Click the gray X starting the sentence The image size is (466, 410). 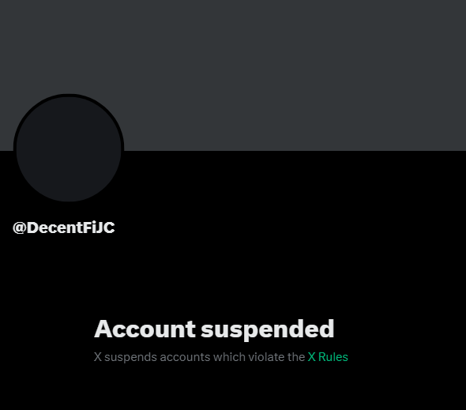point(98,357)
